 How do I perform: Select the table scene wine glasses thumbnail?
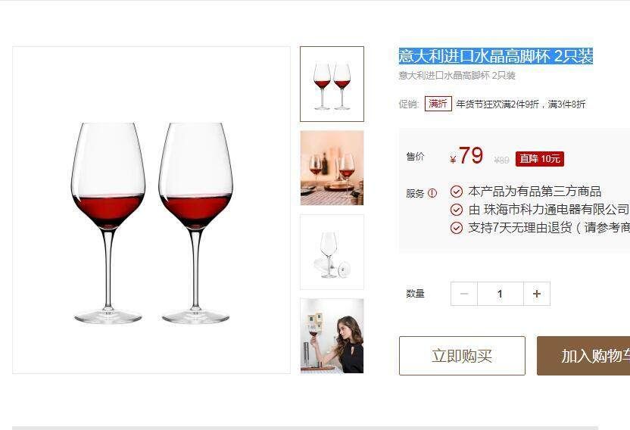pyautogui.click(x=332, y=167)
